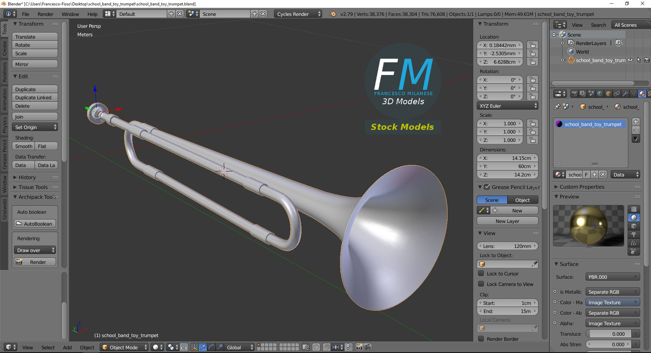Click the OpenGL render image camera icon
The width and height of the screenshot is (651, 353).
pos(359,347)
